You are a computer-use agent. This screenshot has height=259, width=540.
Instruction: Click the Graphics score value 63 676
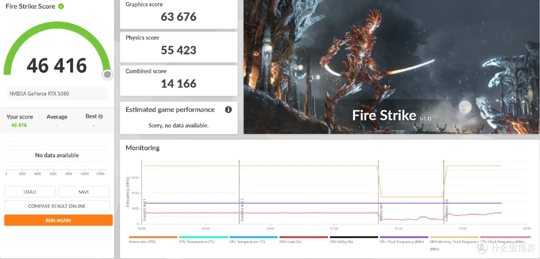pyautogui.click(x=178, y=16)
